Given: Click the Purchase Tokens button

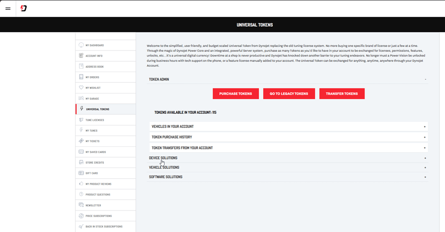Looking at the screenshot, I should click(x=236, y=94).
